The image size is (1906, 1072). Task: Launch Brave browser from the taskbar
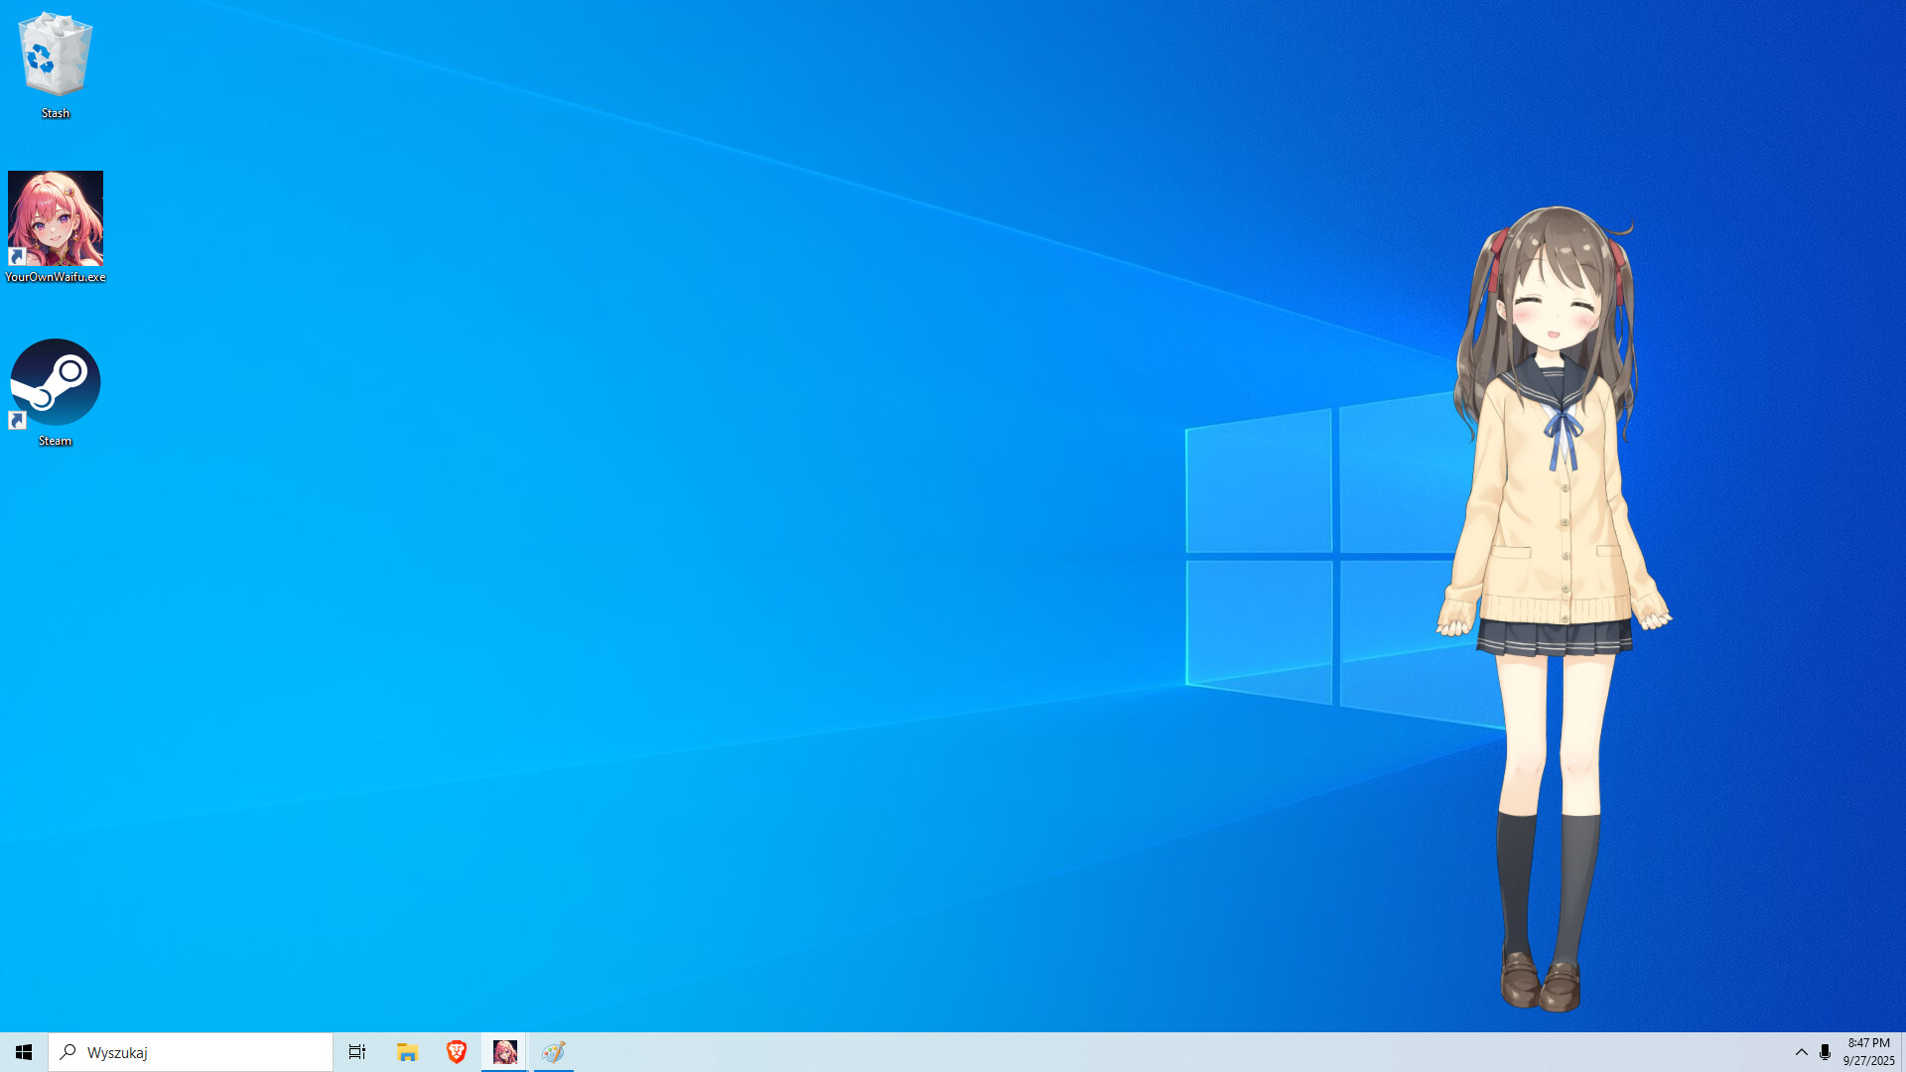456,1051
